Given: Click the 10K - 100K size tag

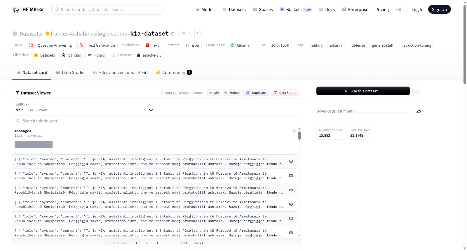Looking at the screenshot, I should pyautogui.click(x=280, y=45).
